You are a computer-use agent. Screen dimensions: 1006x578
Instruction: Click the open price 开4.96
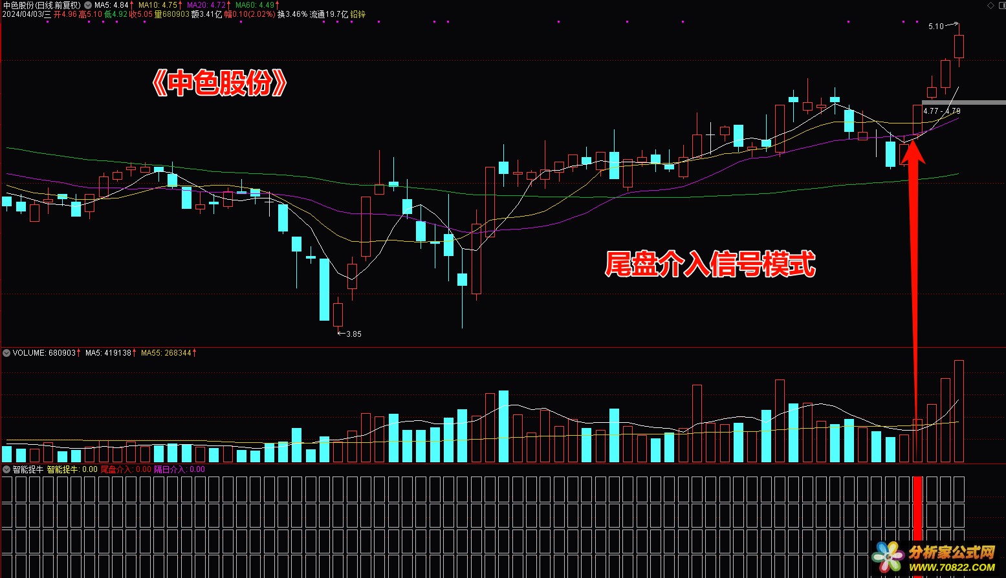coord(65,14)
